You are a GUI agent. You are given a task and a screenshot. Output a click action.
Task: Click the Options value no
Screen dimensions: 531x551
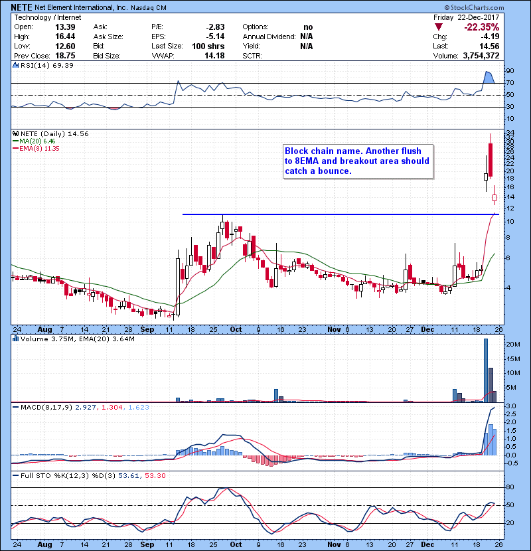308,27
